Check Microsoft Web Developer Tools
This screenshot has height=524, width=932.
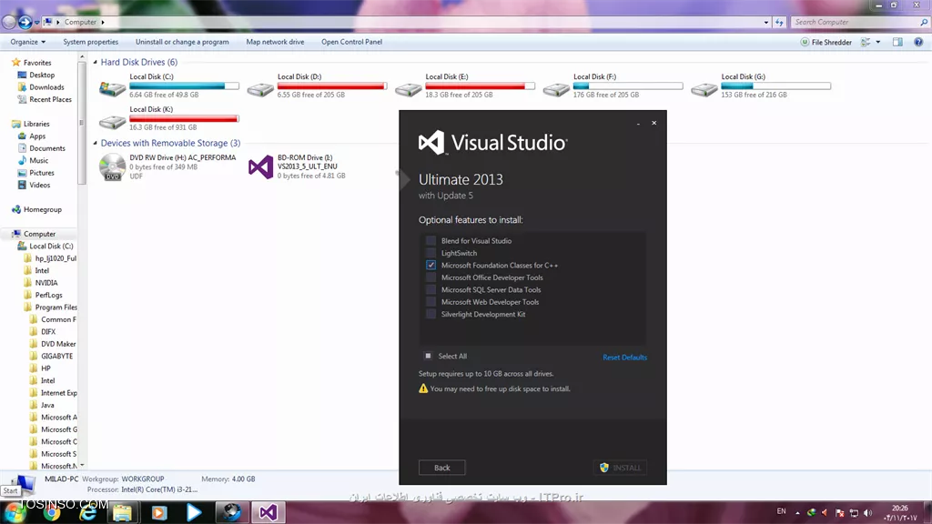coord(431,302)
